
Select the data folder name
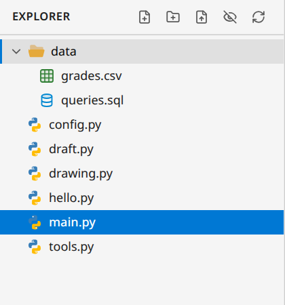pos(64,52)
